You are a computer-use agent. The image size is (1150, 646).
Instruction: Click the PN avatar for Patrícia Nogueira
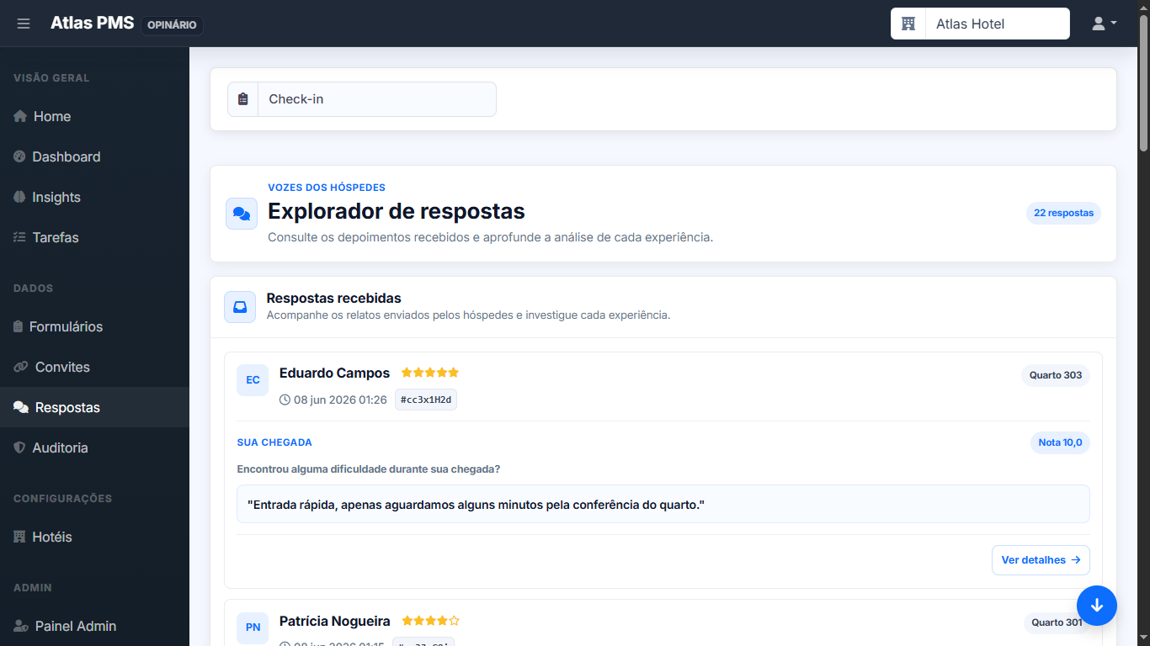coord(253,627)
